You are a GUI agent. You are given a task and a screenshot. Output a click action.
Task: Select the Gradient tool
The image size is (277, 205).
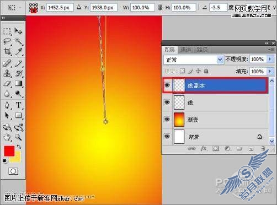coord(19,84)
